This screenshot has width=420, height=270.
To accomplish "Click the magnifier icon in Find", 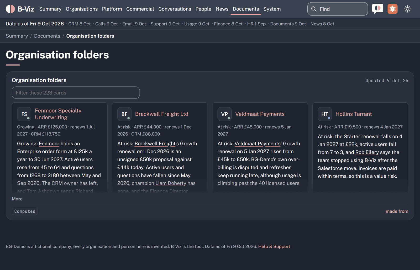I will (314, 9).
